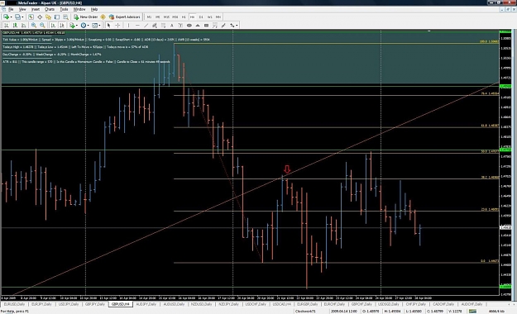The width and height of the screenshot is (517, 314).
Task: Open the File menu
Action: click(x=11, y=9)
